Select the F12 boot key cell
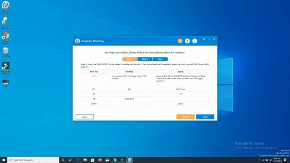 pyautogui.click(x=94, y=80)
